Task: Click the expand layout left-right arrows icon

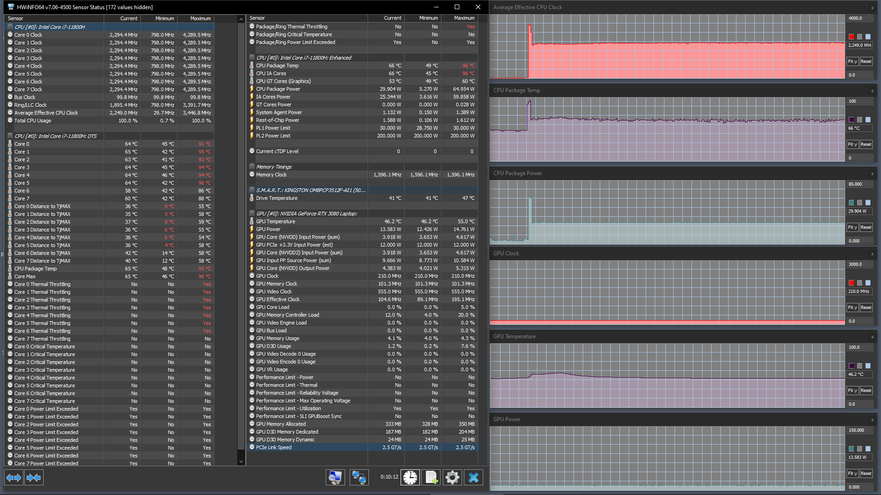Action: click(14, 478)
